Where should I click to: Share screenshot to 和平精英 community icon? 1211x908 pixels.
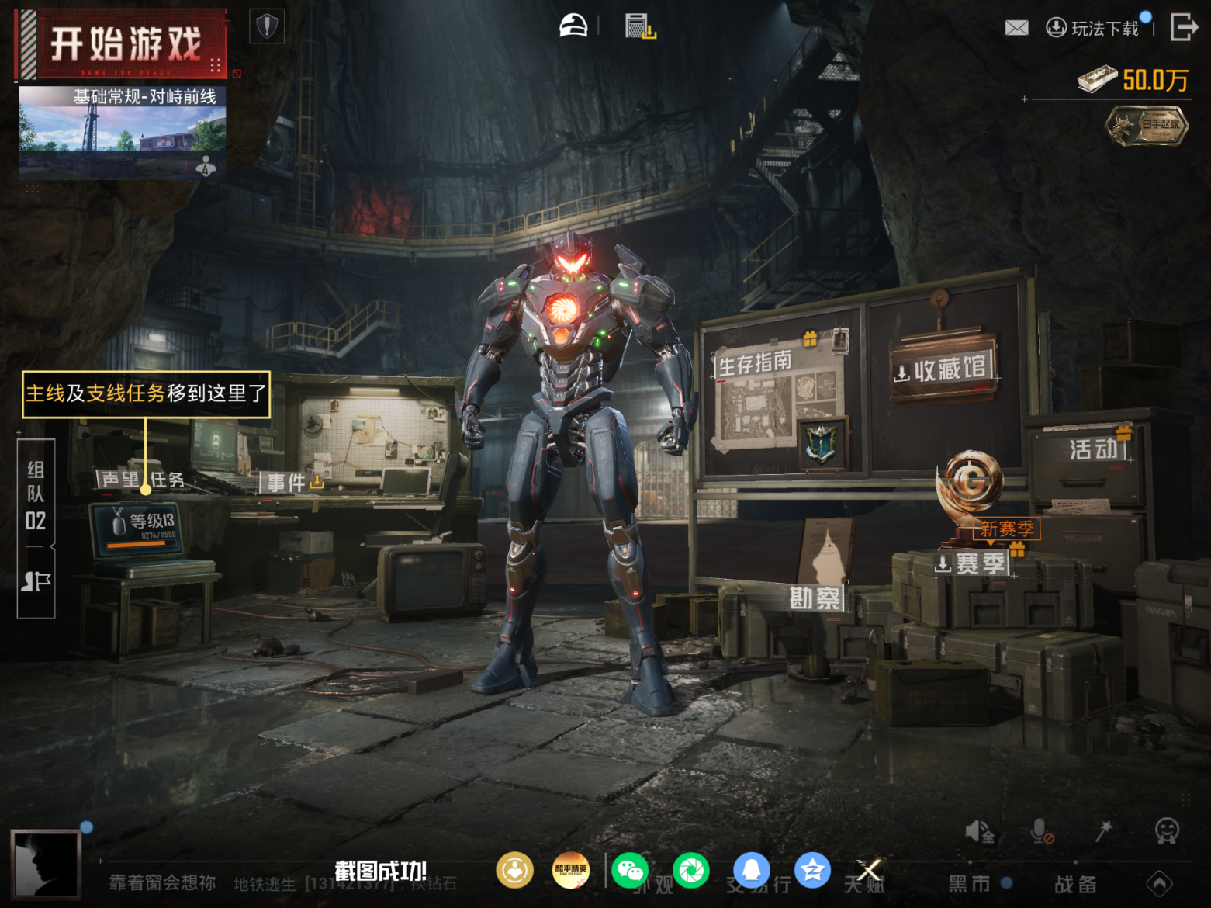point(570,870)
